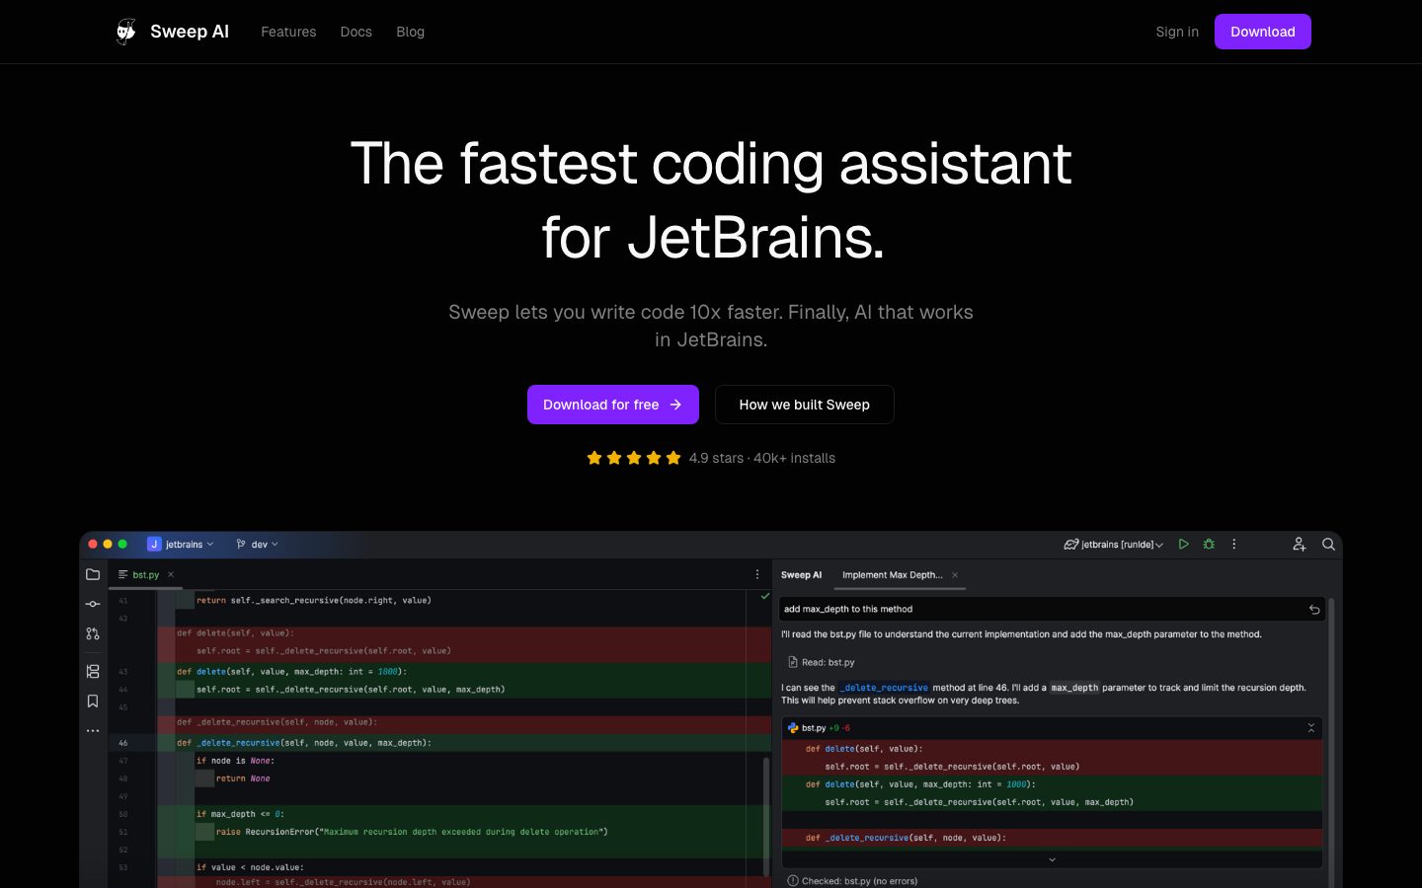Open the Pull Requests icon in sidebar
Screen dimensions: 1422x888
[x=93, y=634]
